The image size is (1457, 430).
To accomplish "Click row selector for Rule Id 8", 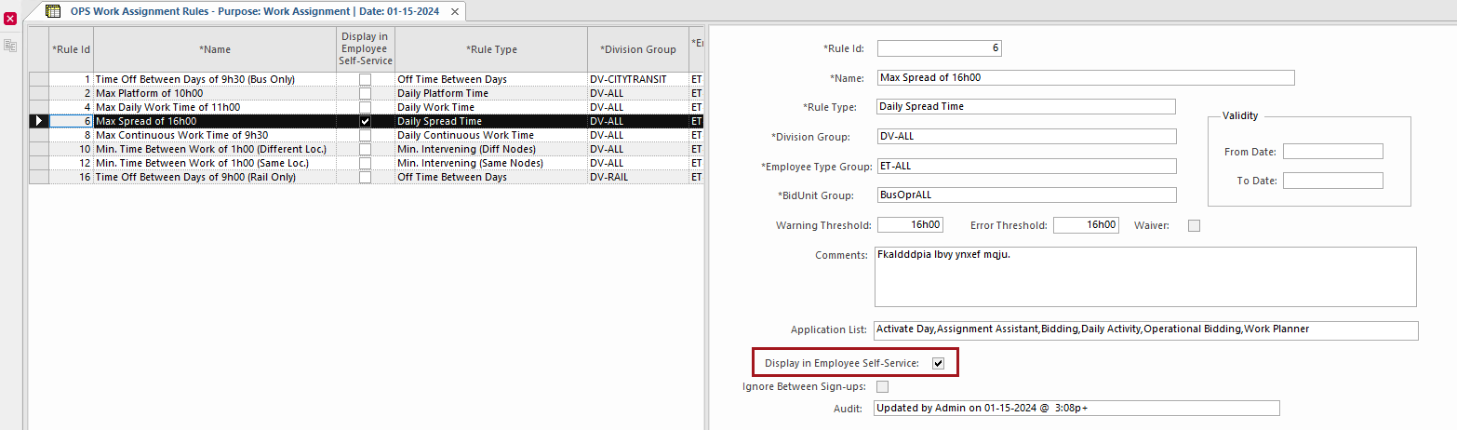I will click(39, 135).
